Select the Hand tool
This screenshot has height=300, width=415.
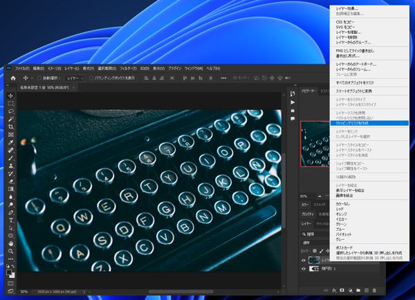[x=11, y=243]
